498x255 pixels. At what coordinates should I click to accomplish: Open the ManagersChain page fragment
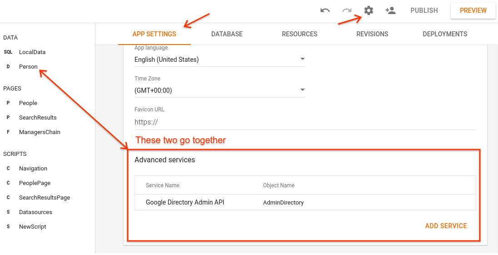40,132
